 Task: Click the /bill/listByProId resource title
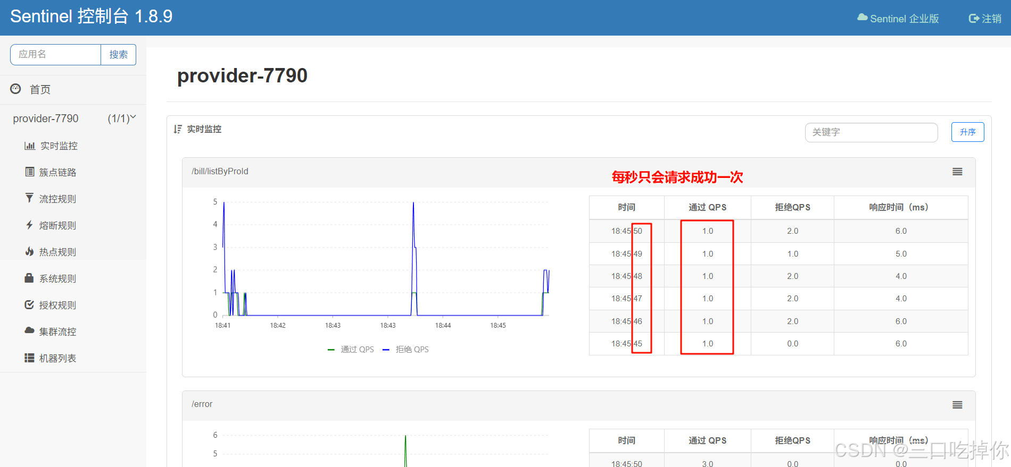pos(220,171)
